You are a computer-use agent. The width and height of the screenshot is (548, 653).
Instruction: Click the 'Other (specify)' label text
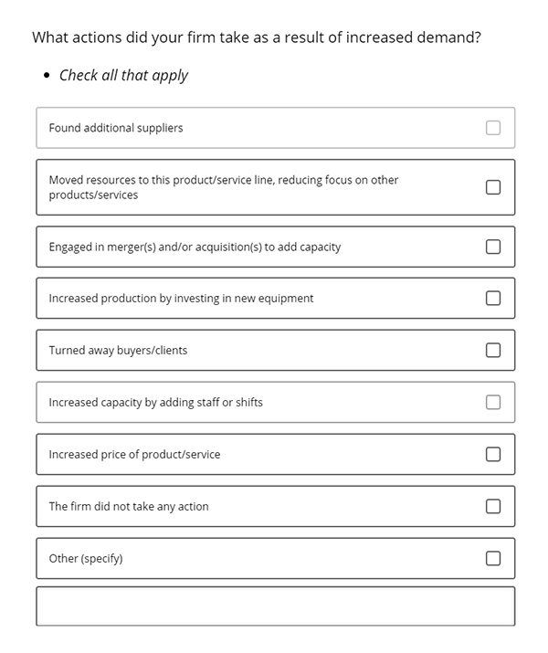[x=86, y=558]
